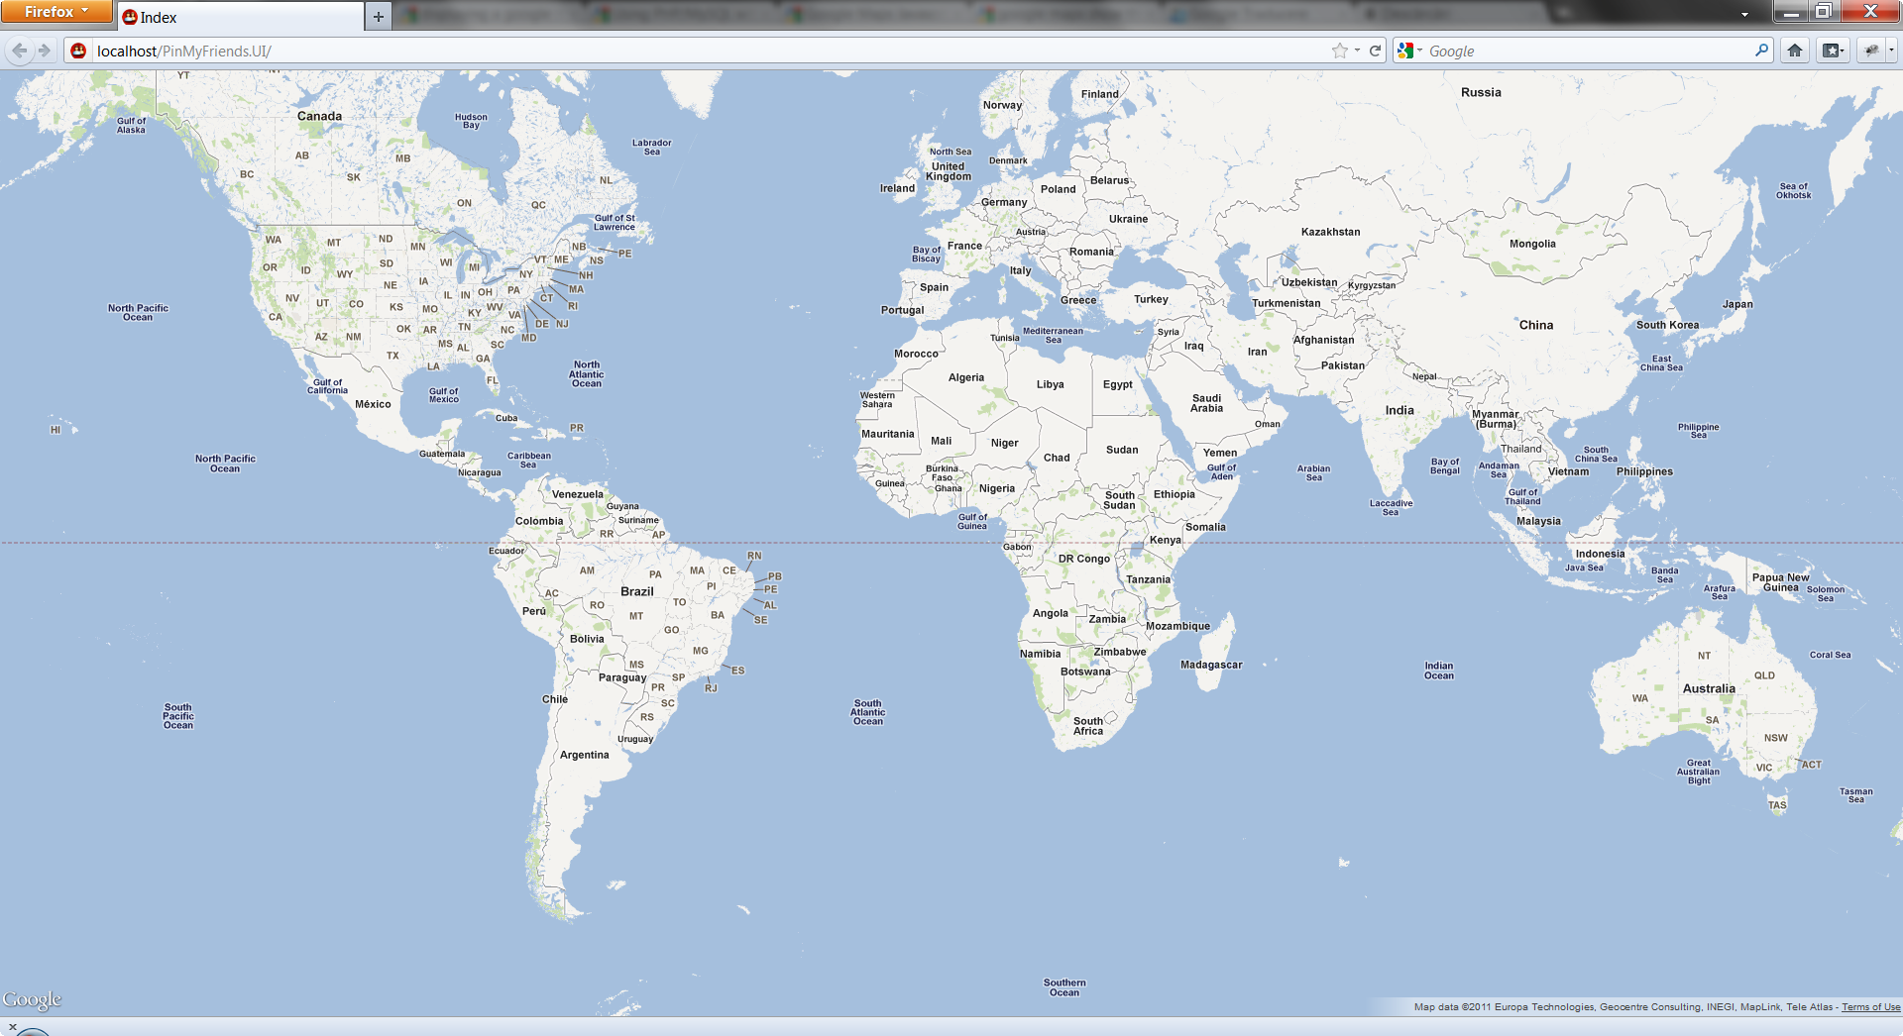This screenshot has height=1036, width=1903.
Task: Click the México label on the map
Action: click(x=373, y=404)
